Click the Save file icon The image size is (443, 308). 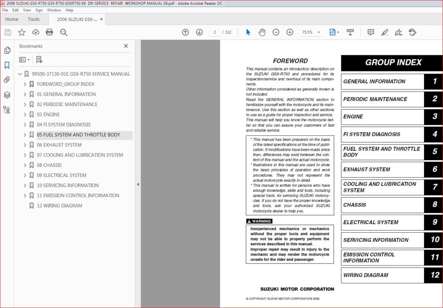point(8,32)
